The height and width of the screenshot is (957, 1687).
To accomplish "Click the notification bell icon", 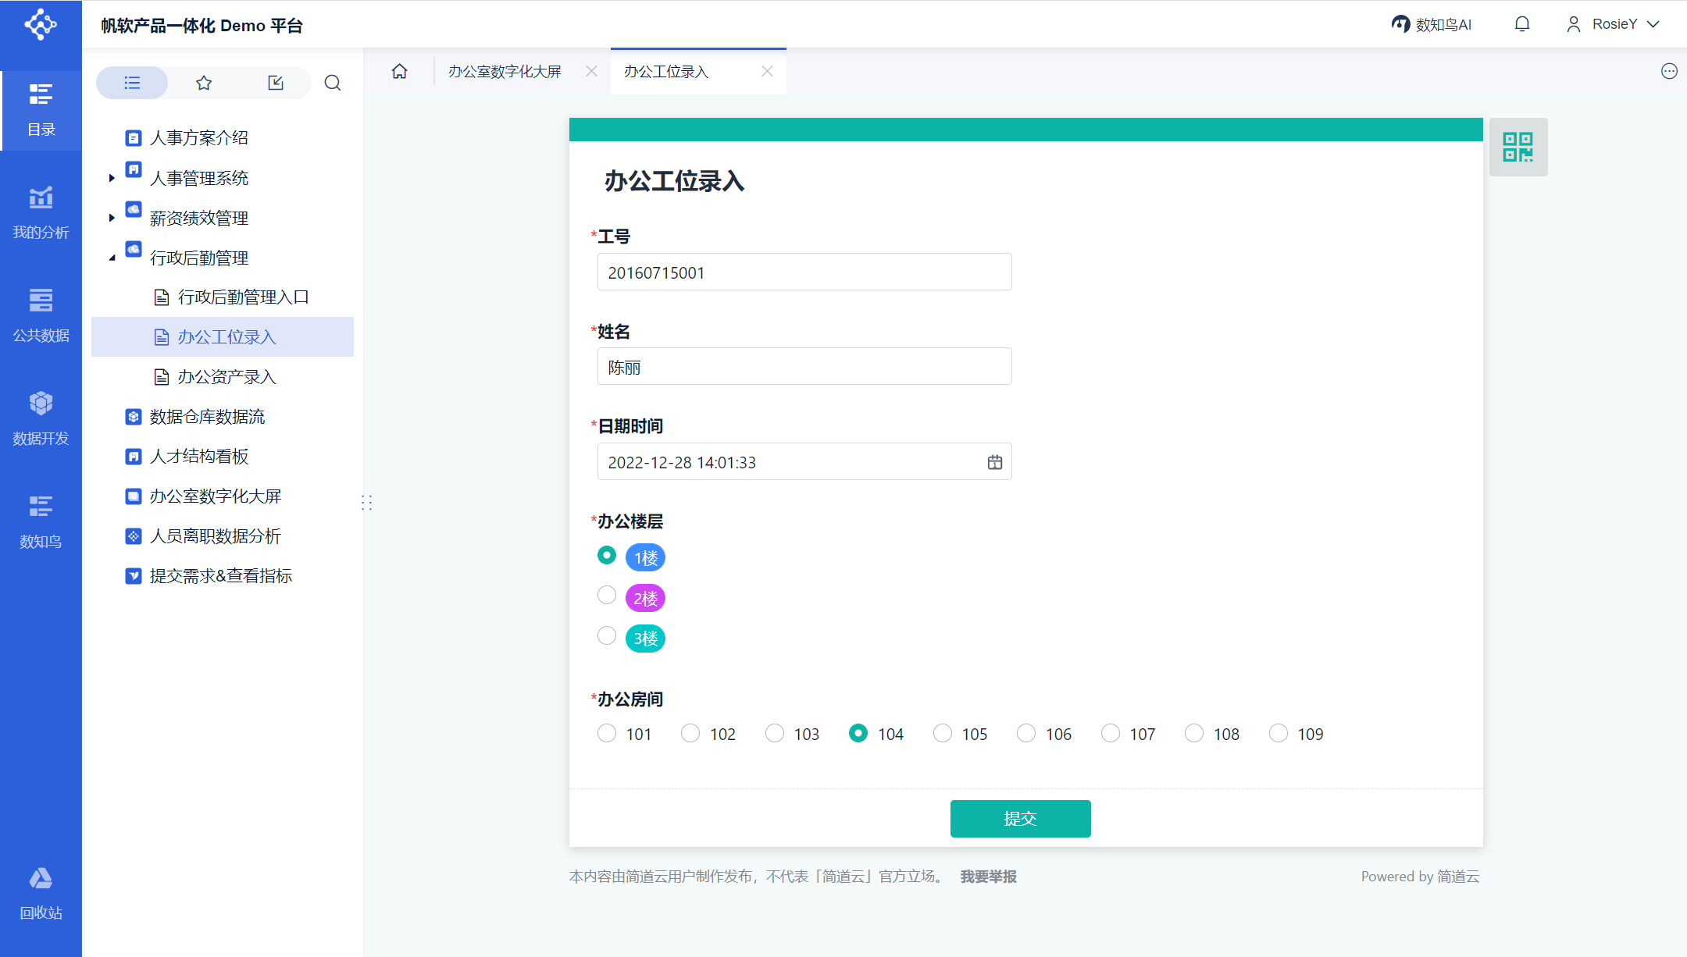I will point(1521,24).
